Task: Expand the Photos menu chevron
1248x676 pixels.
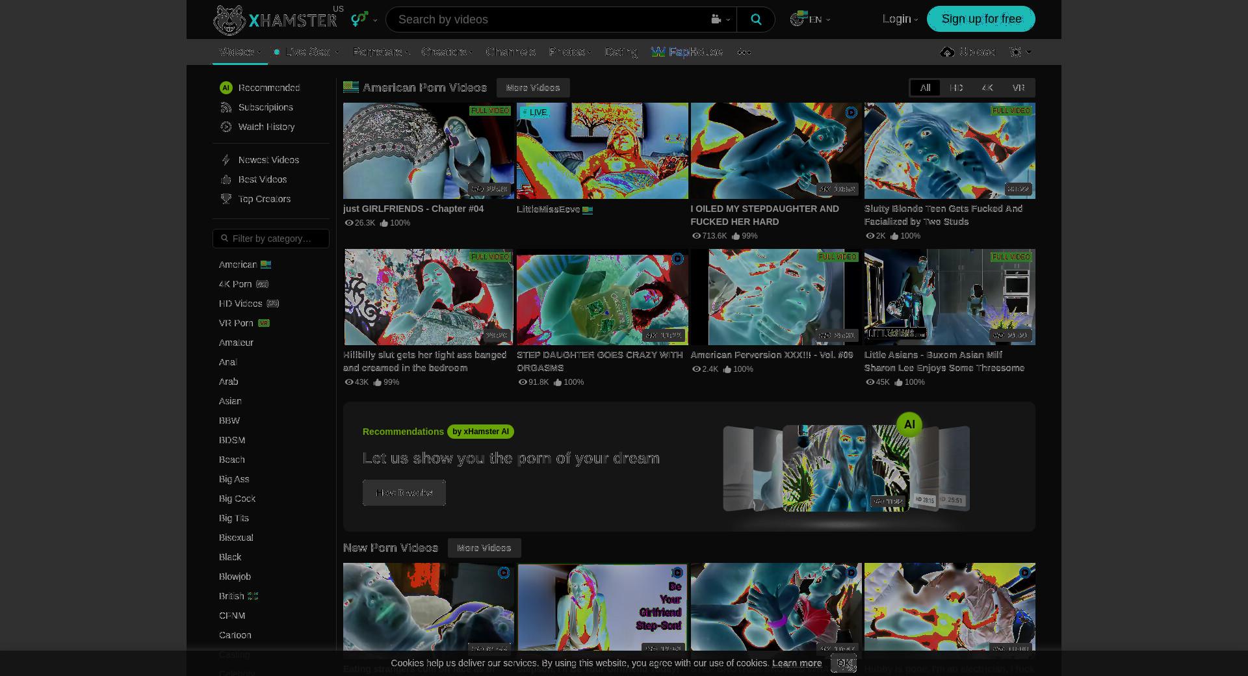Action: coord(589,53)
